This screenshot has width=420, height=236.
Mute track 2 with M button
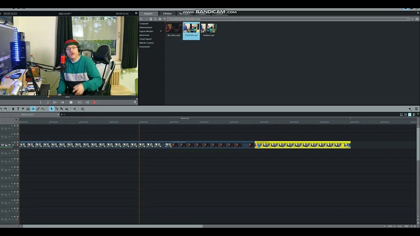tap(2, 137)
